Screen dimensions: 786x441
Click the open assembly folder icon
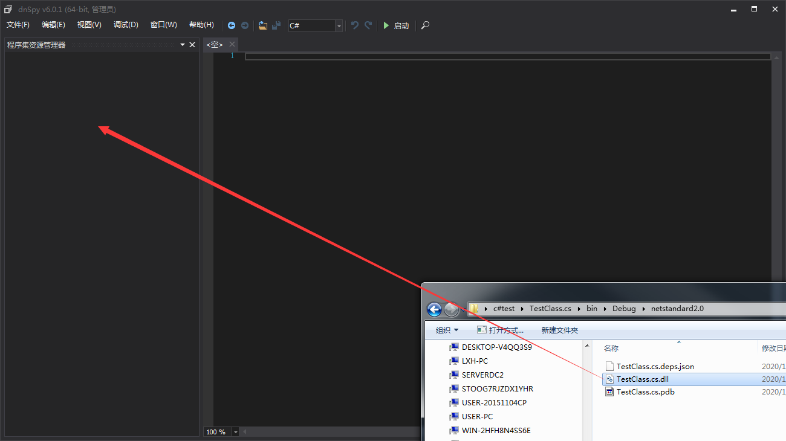point(263,25)
